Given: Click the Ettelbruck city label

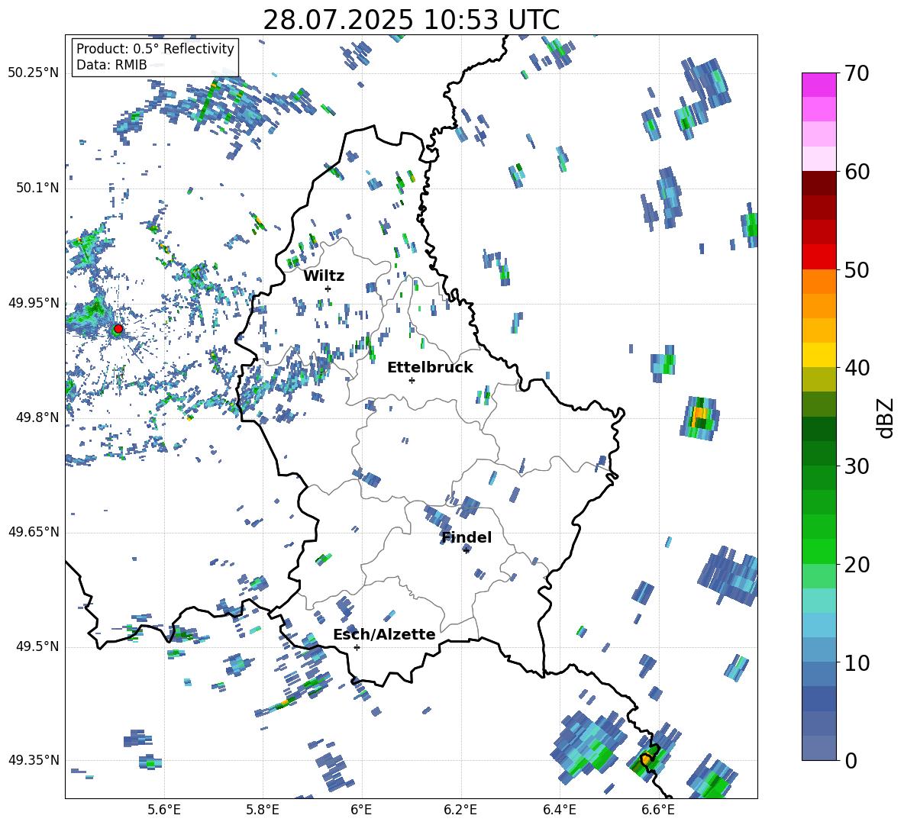Looking at the screenshot, I should [430, 368].
